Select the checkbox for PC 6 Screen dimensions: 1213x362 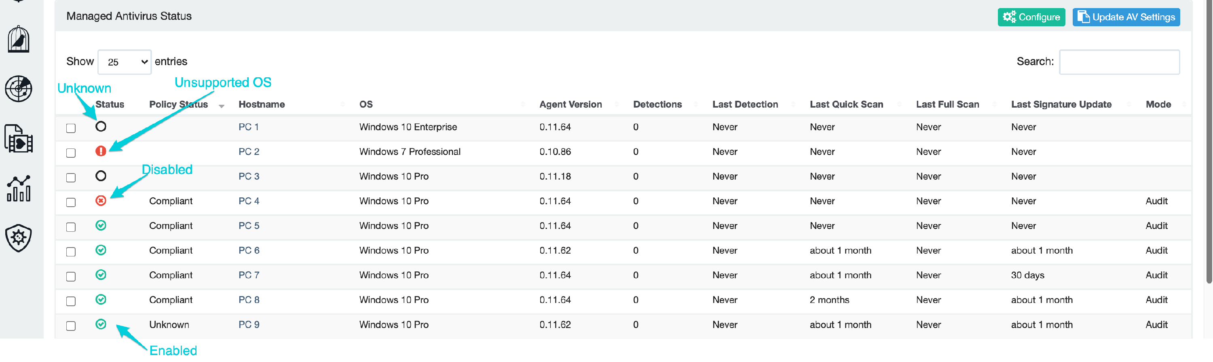(71, 252)
